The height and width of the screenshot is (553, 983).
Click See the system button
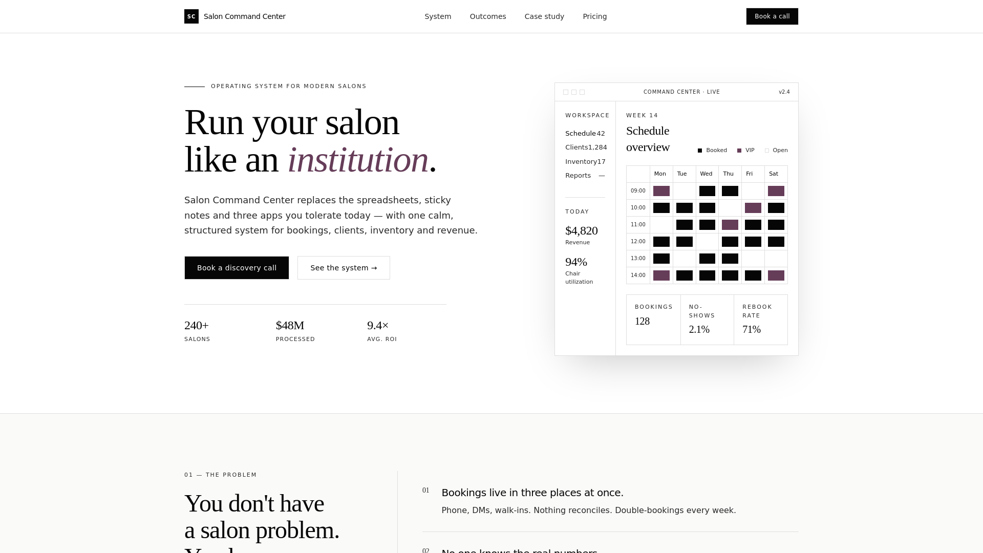click(x=344, y=268)
